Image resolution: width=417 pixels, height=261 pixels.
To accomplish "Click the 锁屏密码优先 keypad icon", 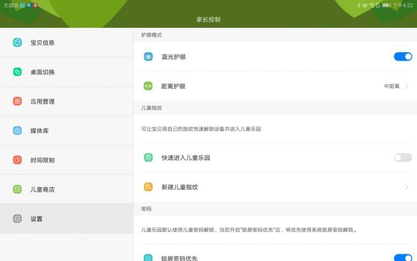I will click(148, 258).
